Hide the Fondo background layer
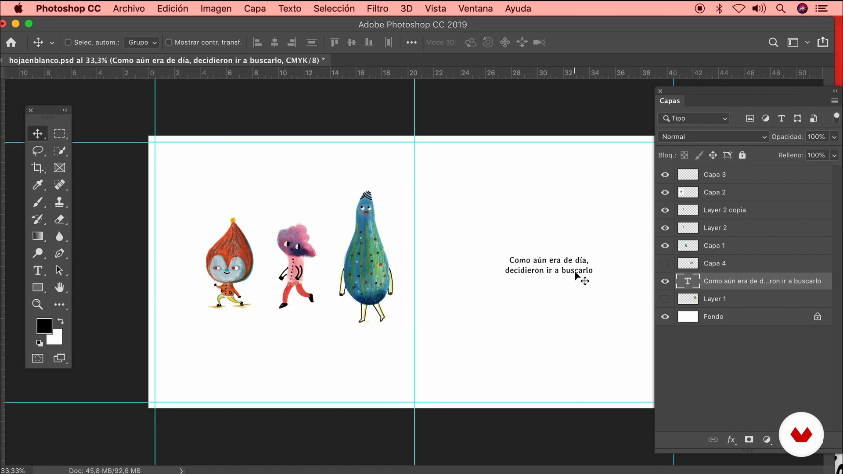The width and height of the screenshot is (843, 474). 665,317
